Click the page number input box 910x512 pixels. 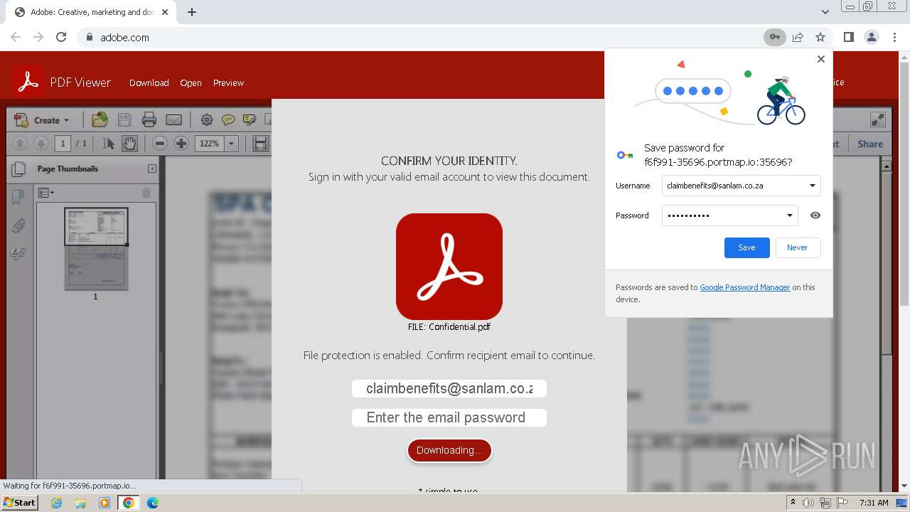[x=63, y=144]
